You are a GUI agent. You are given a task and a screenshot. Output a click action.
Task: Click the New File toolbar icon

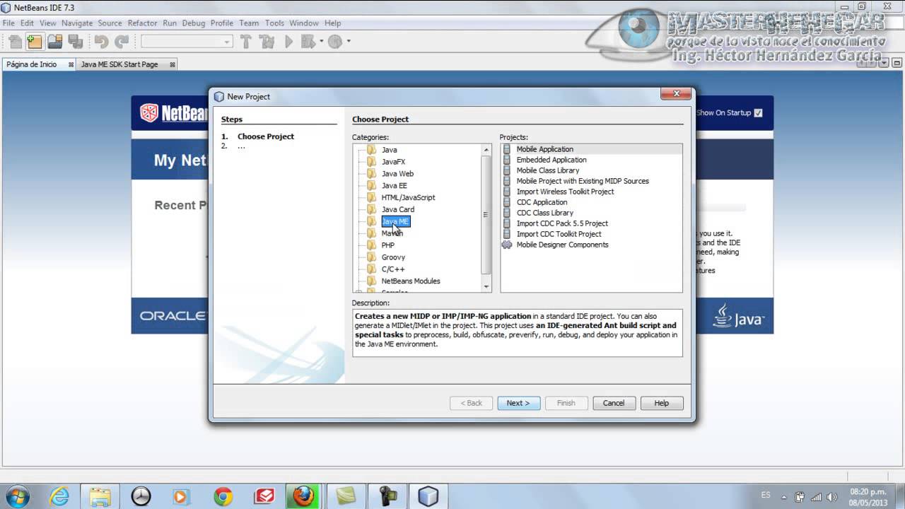point(16,42)
